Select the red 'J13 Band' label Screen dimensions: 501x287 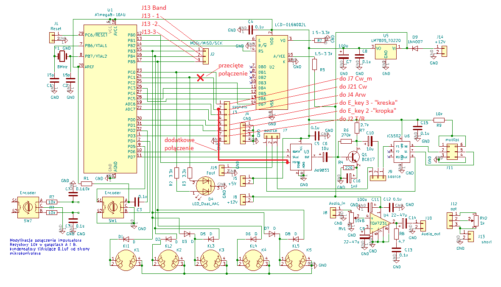pos(154,8)
